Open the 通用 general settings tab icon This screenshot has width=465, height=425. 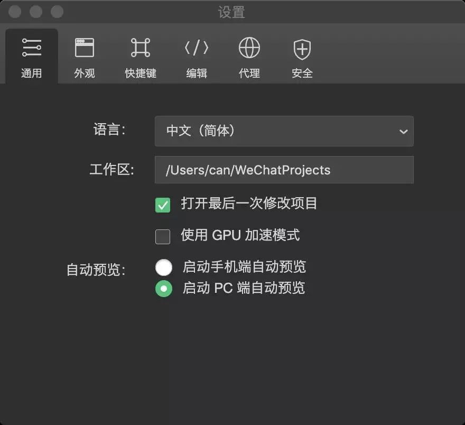tap(32, 47)
